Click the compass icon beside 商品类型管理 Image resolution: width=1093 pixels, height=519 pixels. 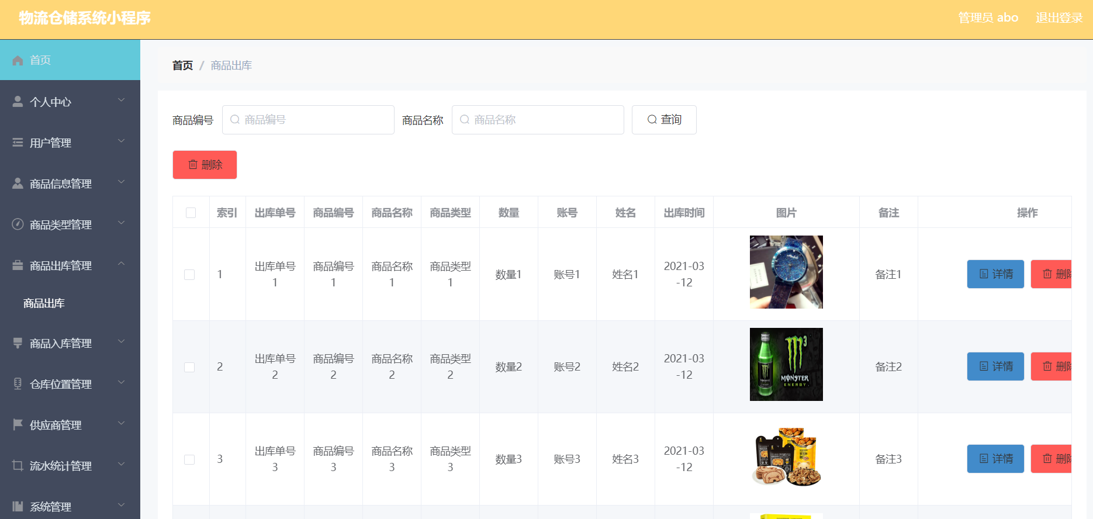click(x=18, y=224)
